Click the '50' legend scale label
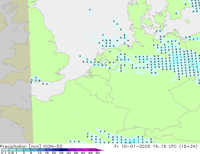200x154 pixels. [x=97, y=153]
